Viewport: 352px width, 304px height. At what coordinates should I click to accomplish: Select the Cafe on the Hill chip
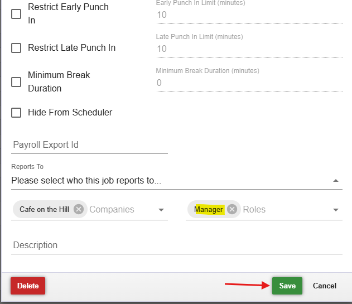click(44, 209)
